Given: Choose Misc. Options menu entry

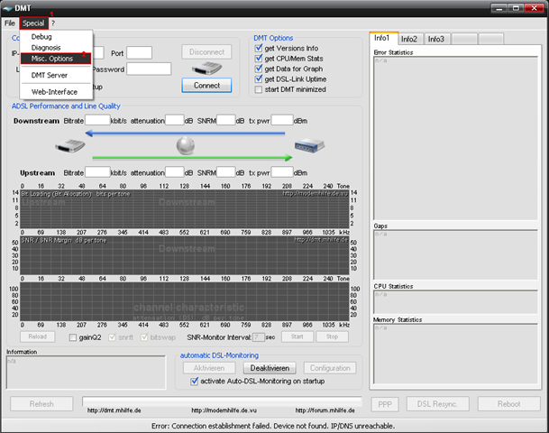Looking at the screenshot, I should tap(56, 59).
